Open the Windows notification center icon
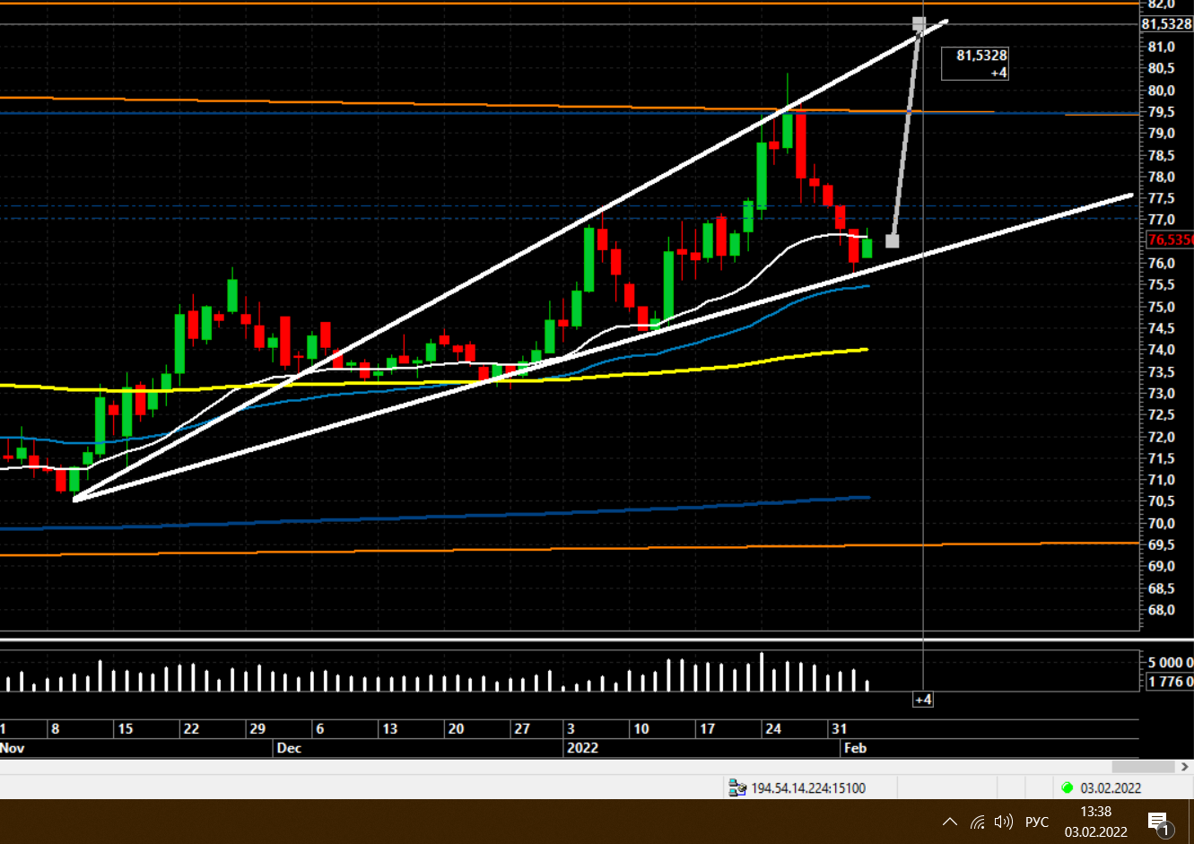 tap(1158, 822)
